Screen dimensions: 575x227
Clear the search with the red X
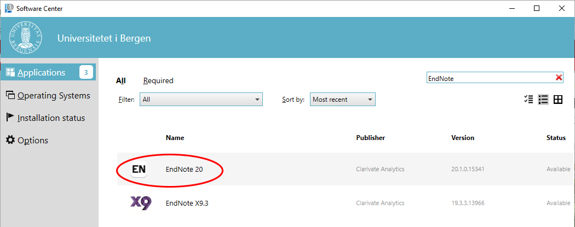[559, 78]
